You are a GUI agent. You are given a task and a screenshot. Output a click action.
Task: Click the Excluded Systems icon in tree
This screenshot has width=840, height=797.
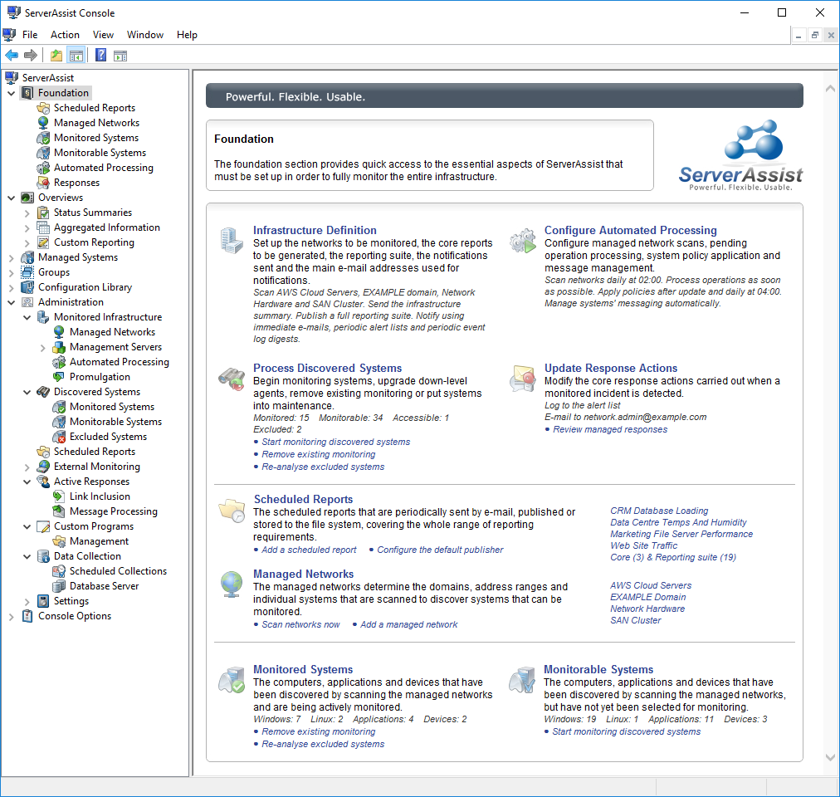(59, 437)
